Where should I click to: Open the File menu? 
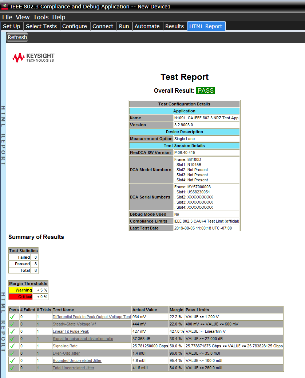tap(7, 17)
